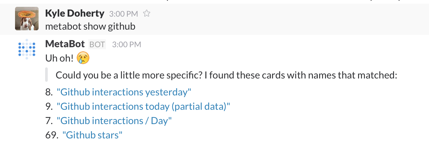Open "Github interactions today (partial data)" link

[x=143, y=107]
